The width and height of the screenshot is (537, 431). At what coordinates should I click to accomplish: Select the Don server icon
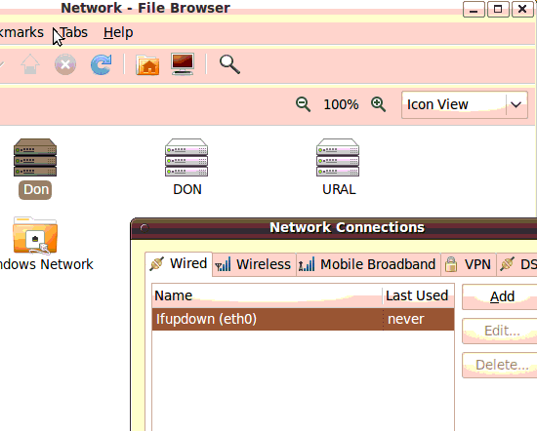pyautogui.click(x=35, y=157)
